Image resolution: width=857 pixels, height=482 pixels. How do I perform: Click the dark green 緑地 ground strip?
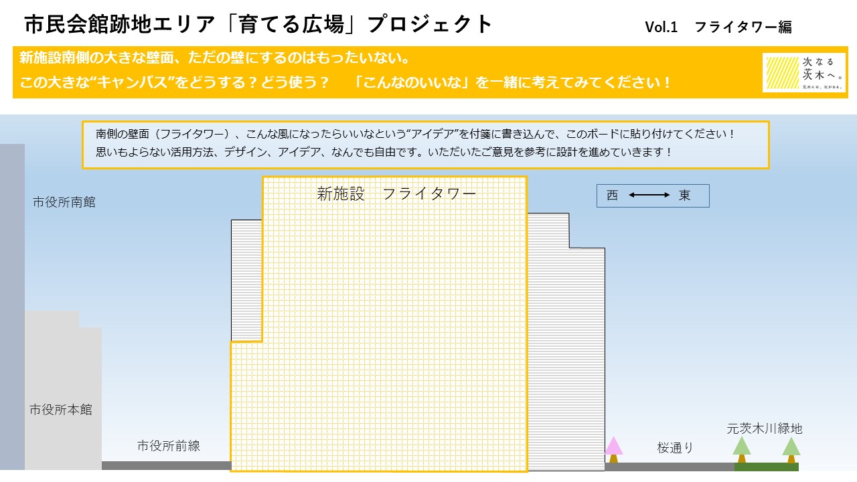767,467
